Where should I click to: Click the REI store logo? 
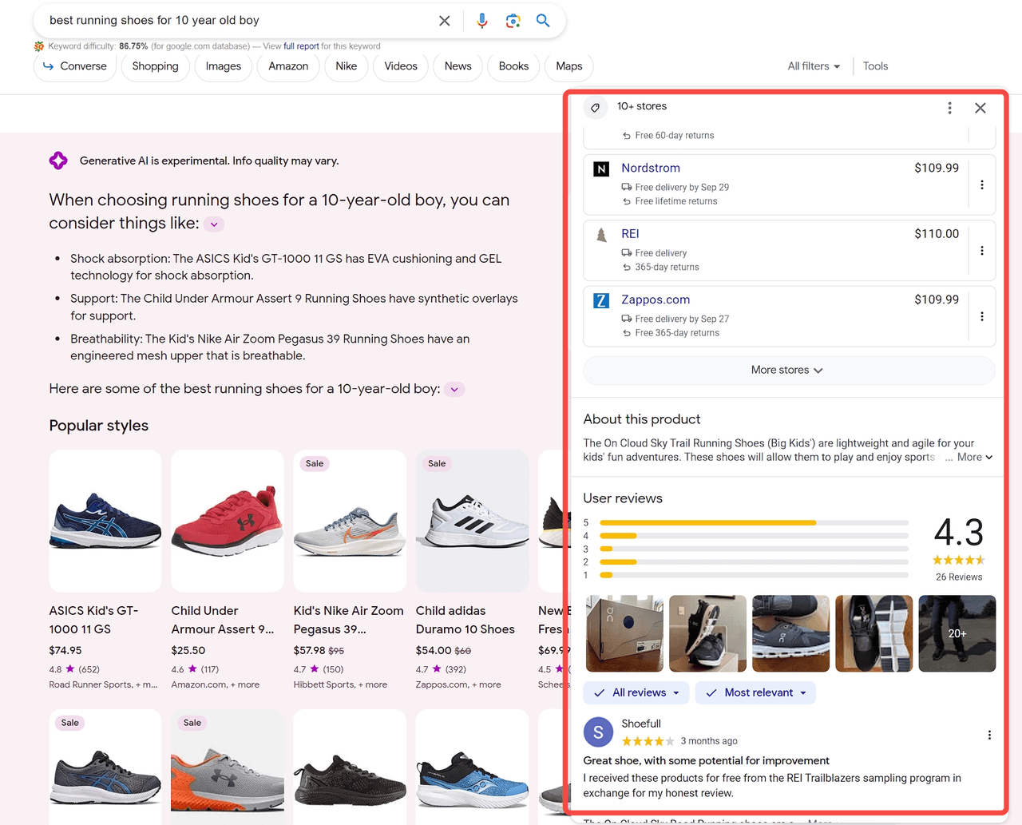(x=602, y=235)
